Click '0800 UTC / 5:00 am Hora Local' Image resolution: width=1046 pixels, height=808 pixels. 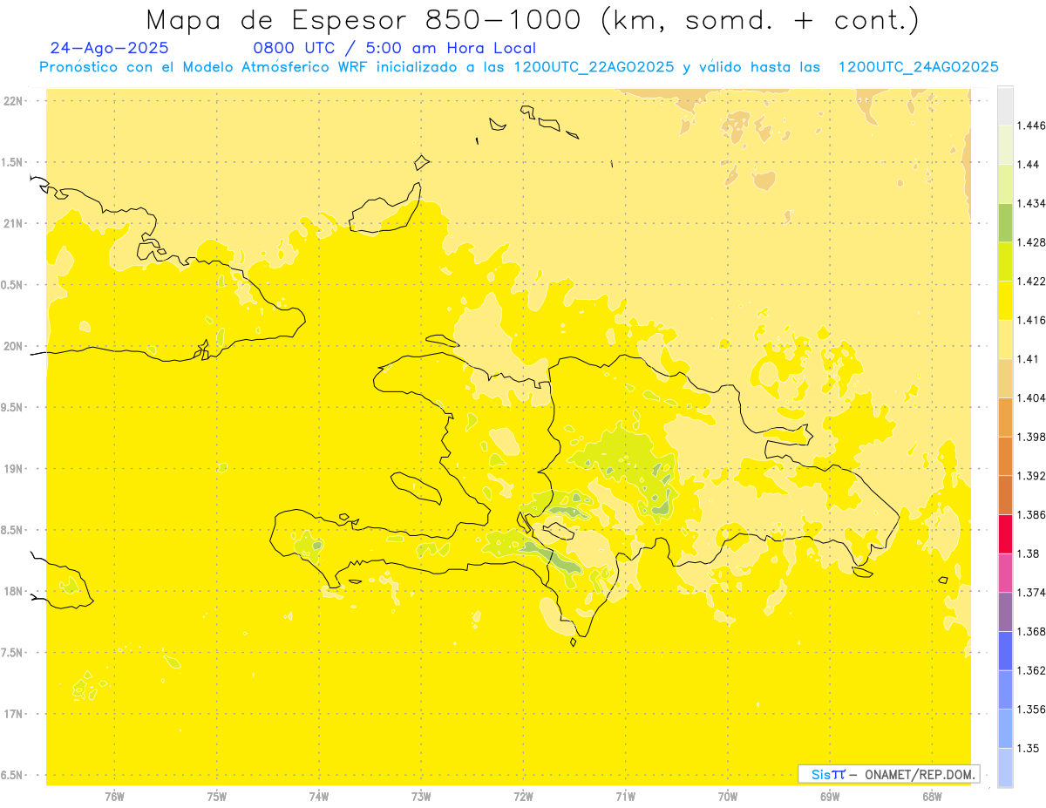[394, 48]
